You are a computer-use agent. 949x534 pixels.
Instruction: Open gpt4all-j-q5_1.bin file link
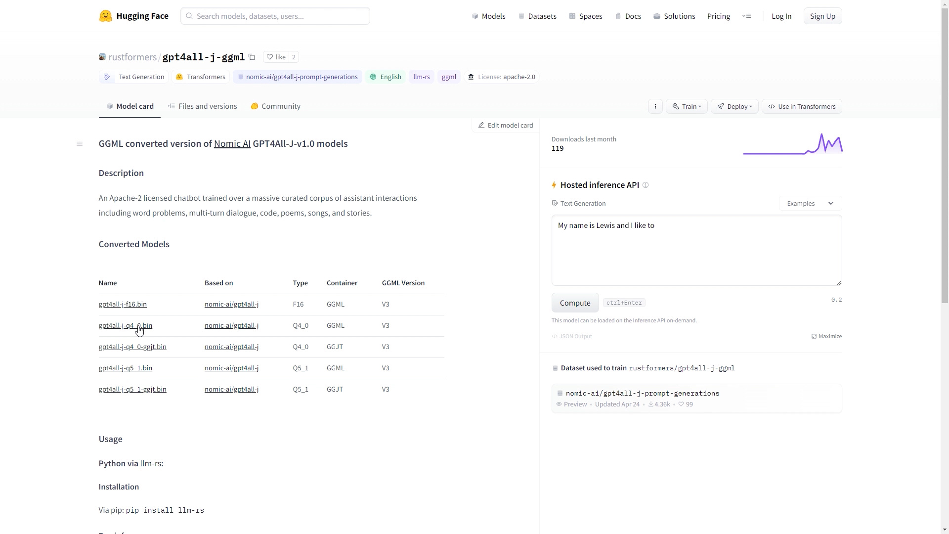tap(126, 368)
